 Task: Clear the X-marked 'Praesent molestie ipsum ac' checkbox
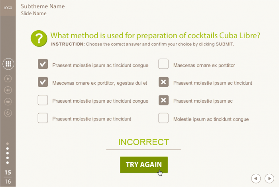click(163, 100)
